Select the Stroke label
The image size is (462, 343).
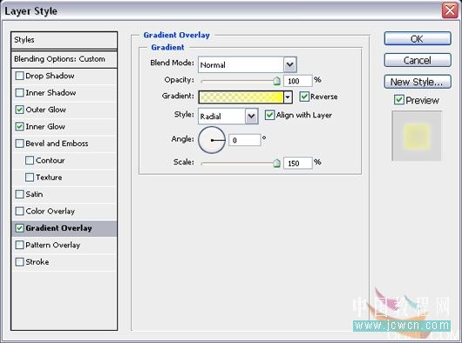tap(37, 262)
